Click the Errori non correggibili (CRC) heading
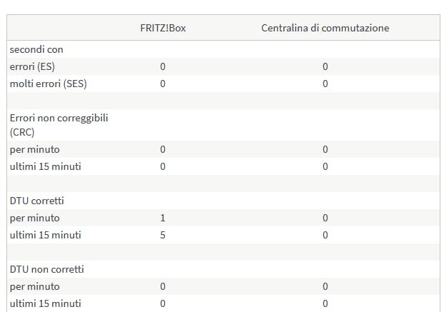The width and height of the screenshot is (444, 312). 59,125
